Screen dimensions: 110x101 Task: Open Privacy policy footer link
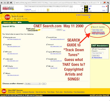point(39,95)
